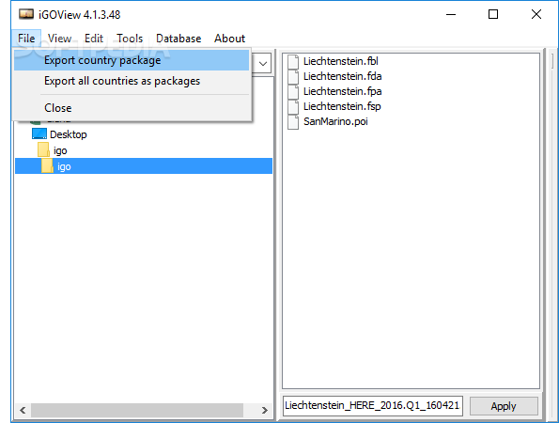
Task: Close the iGOView window
Action: (536, 15)
